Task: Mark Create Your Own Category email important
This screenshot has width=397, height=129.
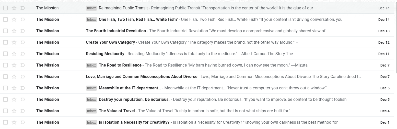Action: click(22, 42)
